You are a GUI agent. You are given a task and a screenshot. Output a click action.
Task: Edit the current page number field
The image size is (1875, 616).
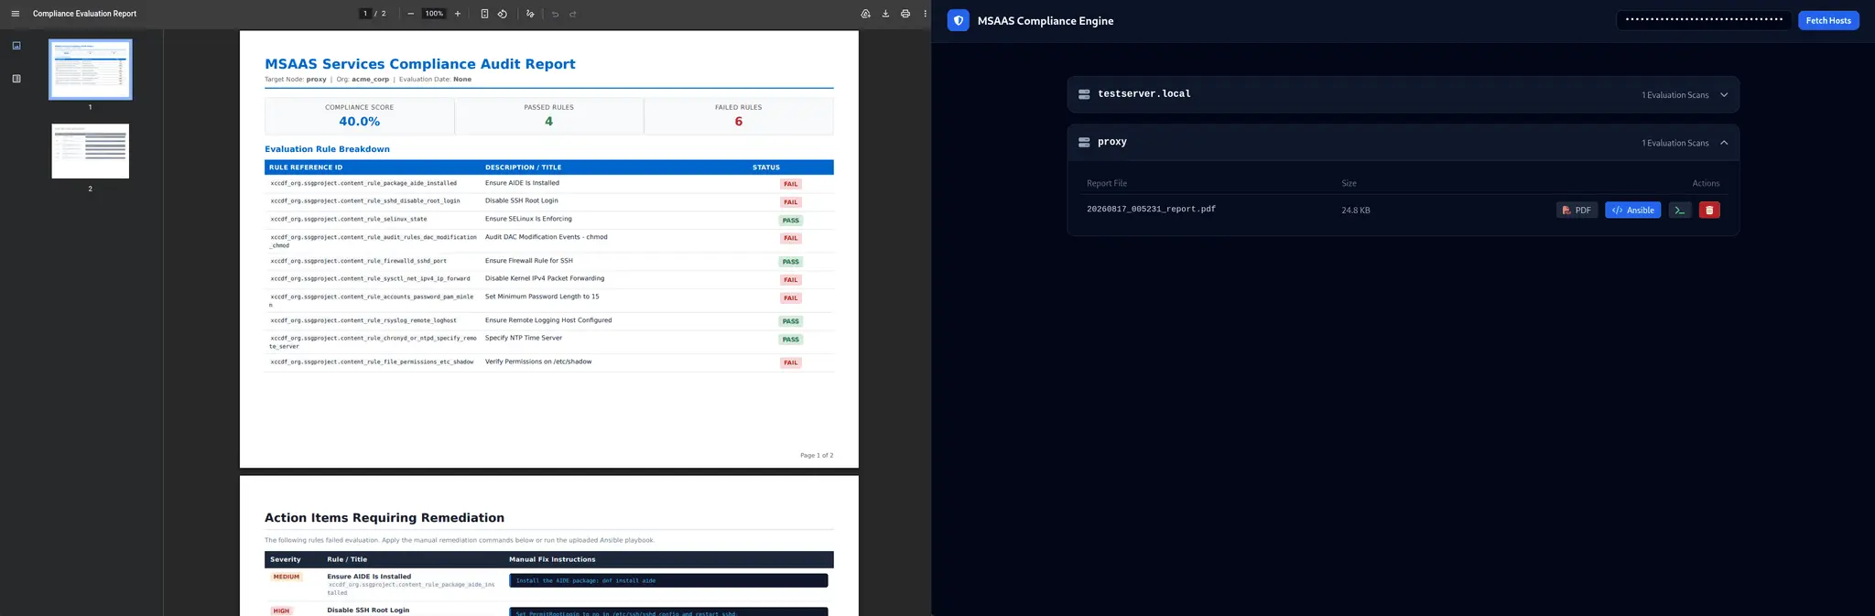[x=365, y=14]
